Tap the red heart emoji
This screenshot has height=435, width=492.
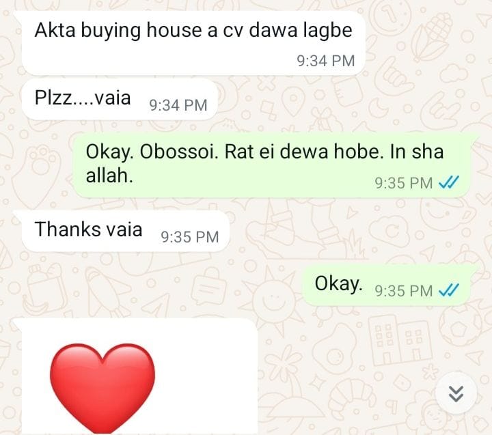pos(102,388)
